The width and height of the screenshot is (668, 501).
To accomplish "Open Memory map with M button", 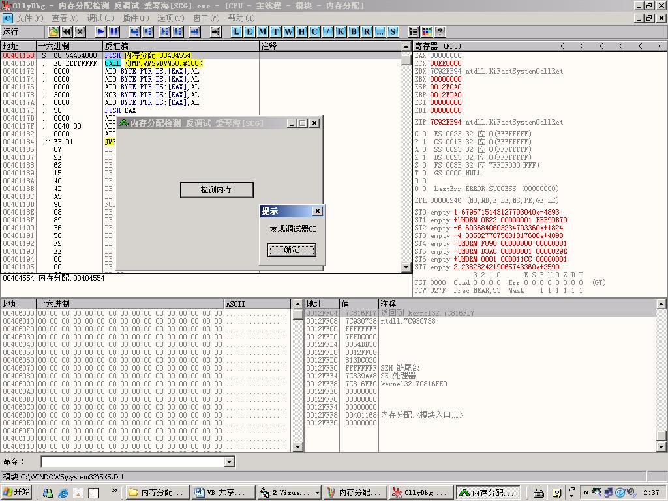I will (262, 31).
